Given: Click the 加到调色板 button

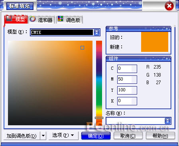Looking at the screenshot, I should click(22, 136).
